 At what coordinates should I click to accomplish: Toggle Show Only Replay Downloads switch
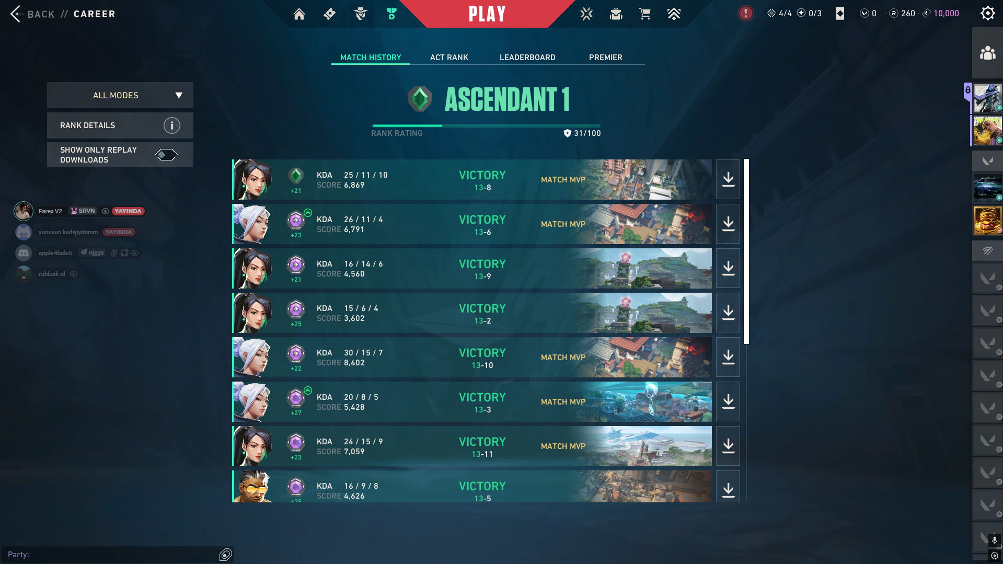coord(166,155)
